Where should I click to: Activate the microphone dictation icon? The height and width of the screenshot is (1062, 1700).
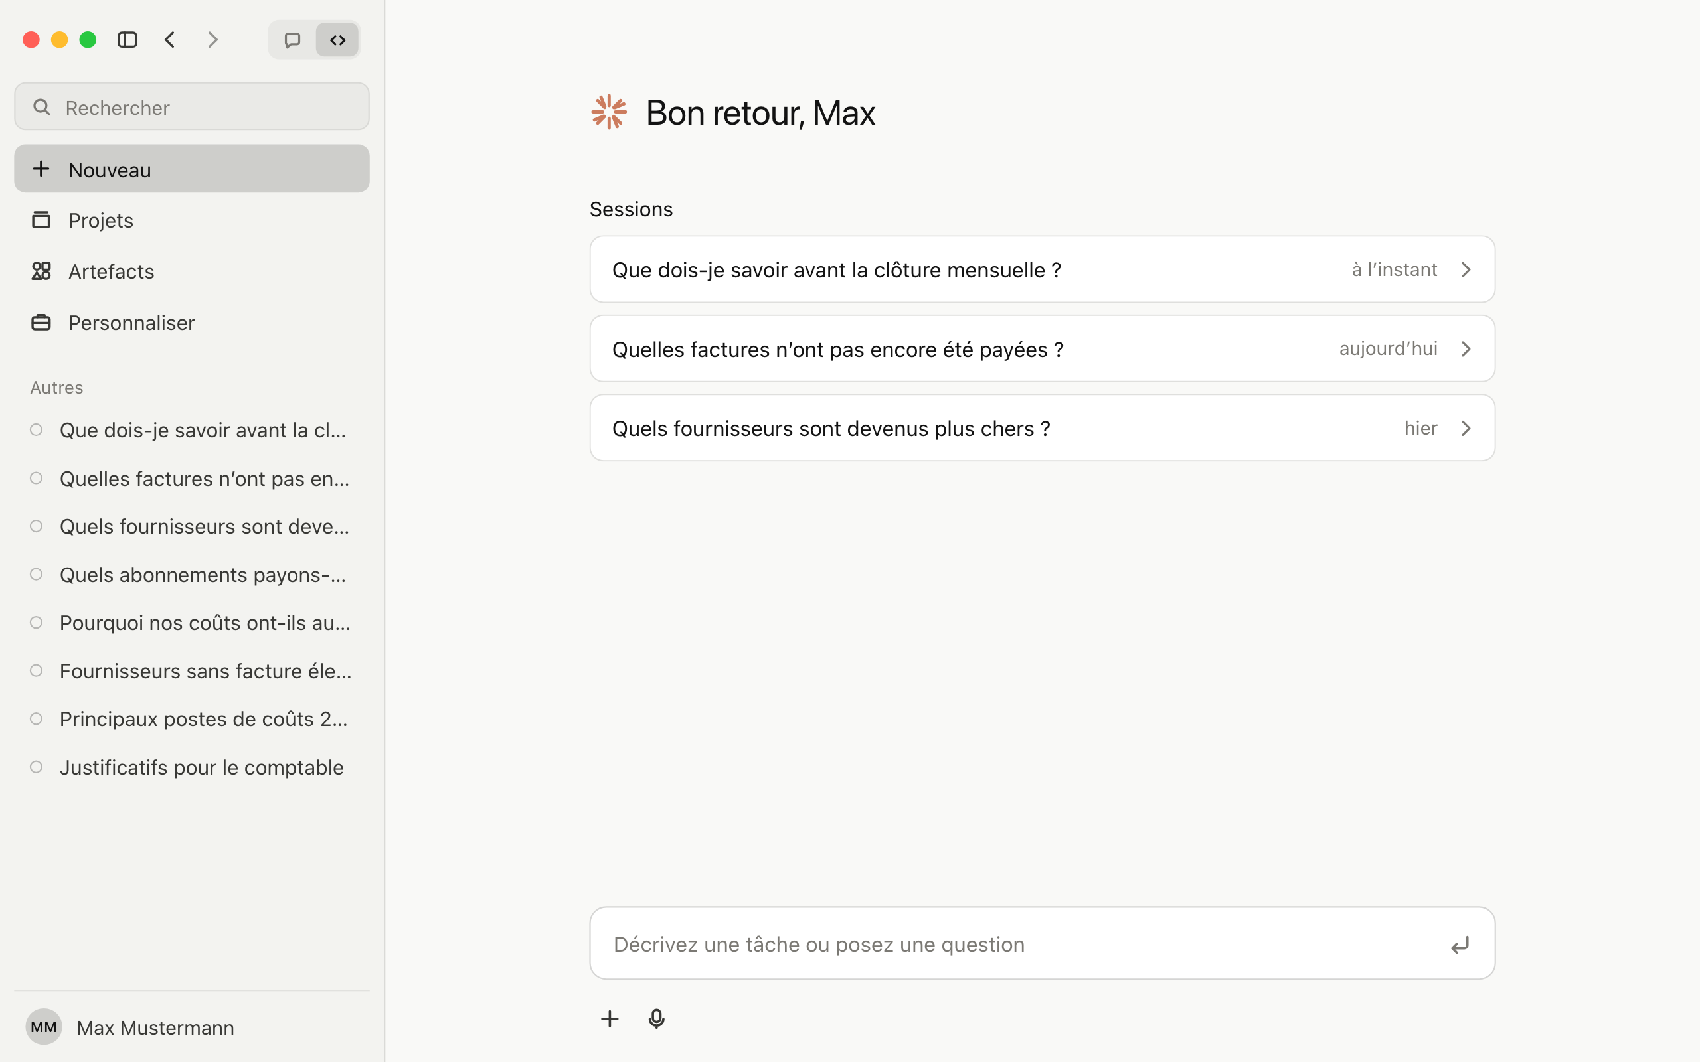[656, 1018]
